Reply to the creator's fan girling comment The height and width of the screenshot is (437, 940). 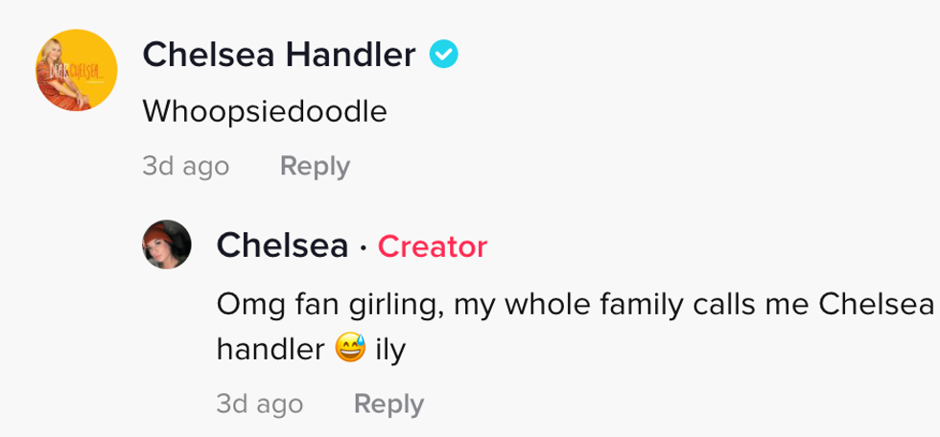click(388, 403)
